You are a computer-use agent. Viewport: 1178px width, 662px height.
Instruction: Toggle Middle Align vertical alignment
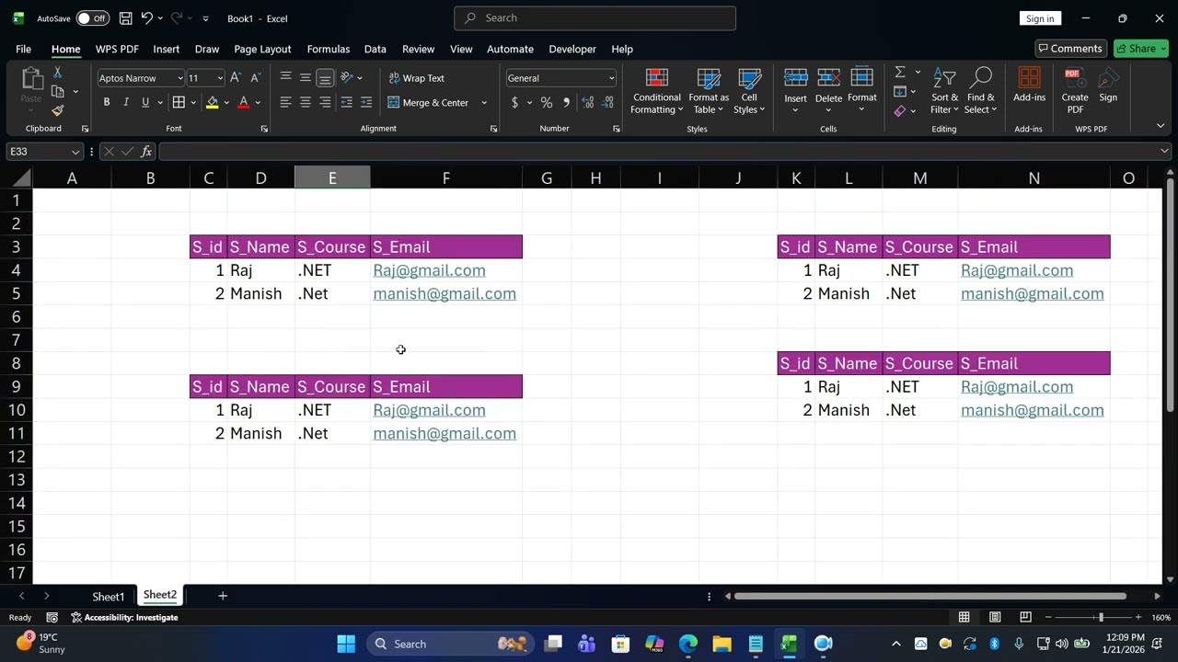[x=306, y=78]
